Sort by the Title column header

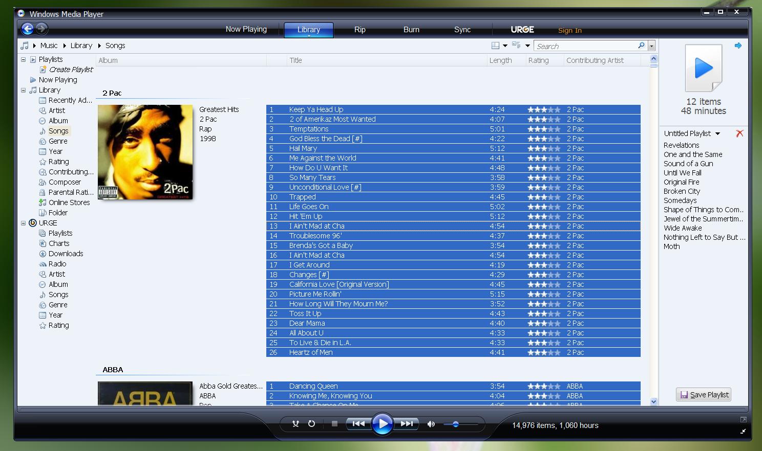(387, 60)
